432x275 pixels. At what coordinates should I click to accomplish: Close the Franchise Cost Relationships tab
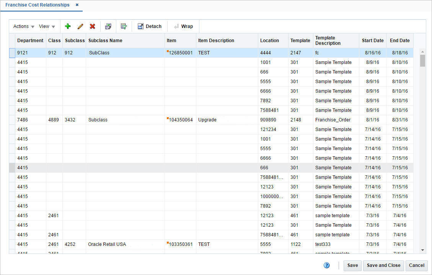pyautogui.click(x=77, y=5)
